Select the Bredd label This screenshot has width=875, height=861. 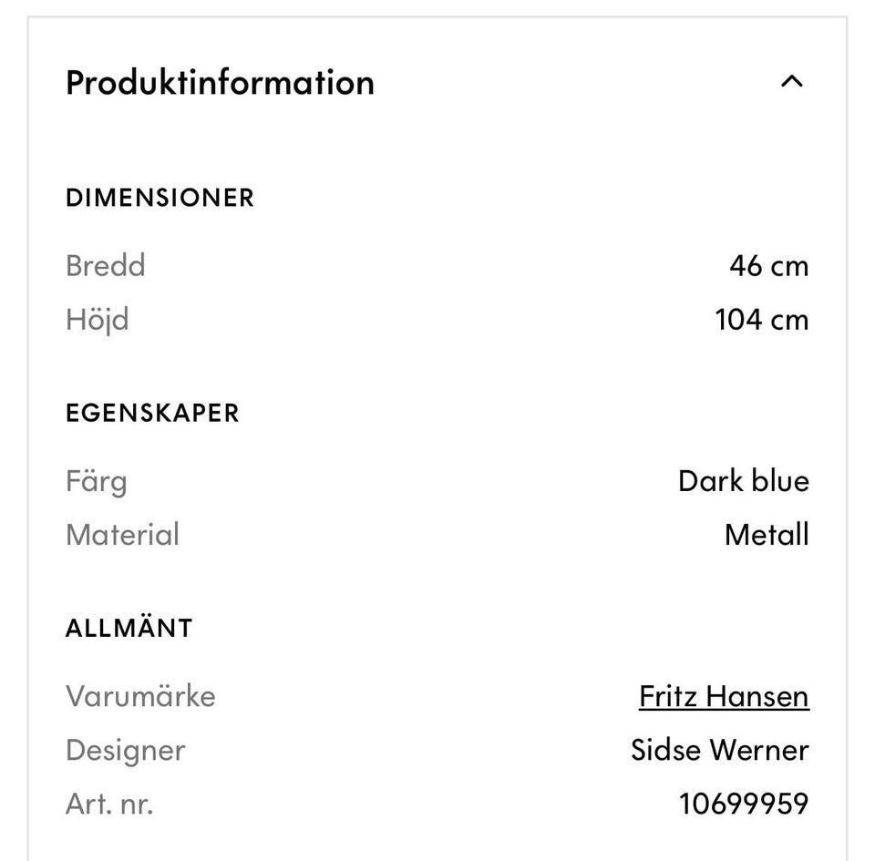(106, 266)
